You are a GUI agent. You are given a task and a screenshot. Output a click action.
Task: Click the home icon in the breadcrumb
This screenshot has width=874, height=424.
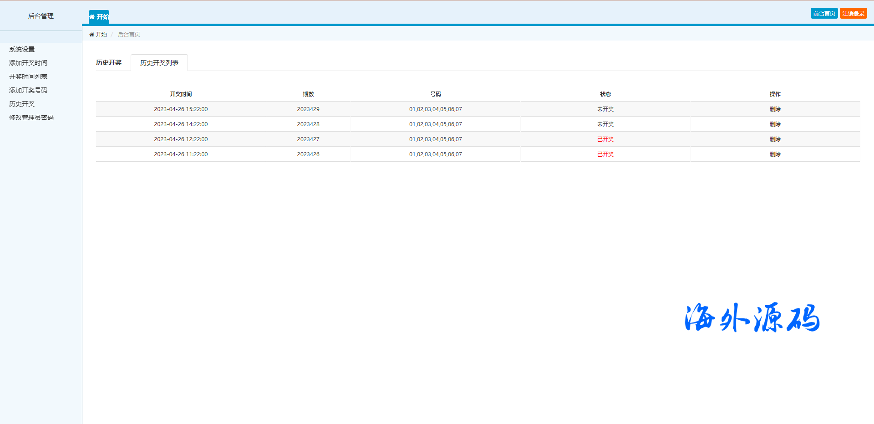click(x=91, y=35)
